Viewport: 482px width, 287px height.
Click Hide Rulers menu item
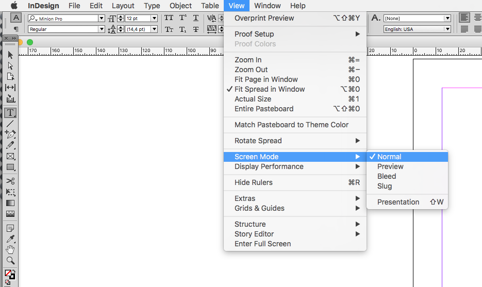pos(295,182)
